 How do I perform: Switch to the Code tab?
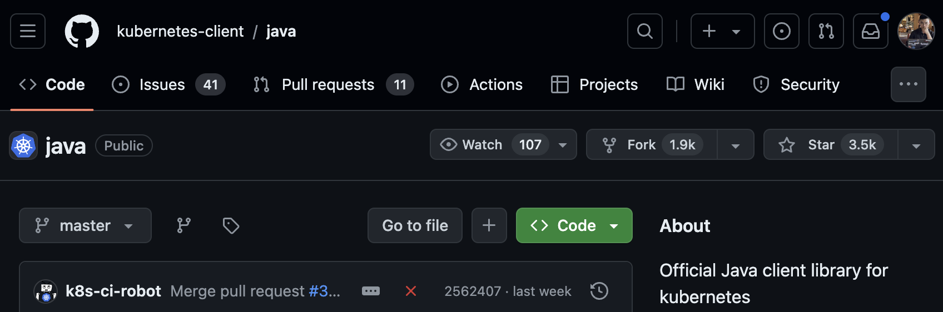(52, 84)
